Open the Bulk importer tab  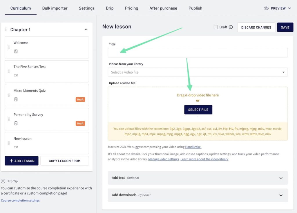coord(55,8)
